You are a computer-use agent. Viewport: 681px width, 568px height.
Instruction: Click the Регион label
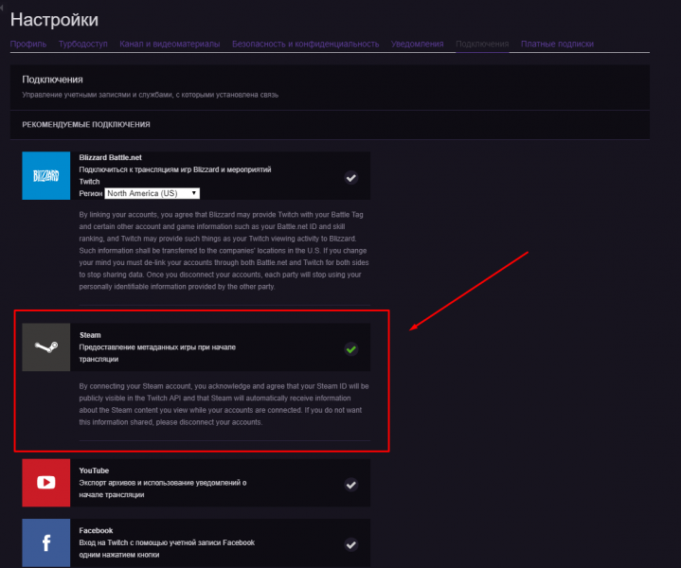(x=90, y=193)
